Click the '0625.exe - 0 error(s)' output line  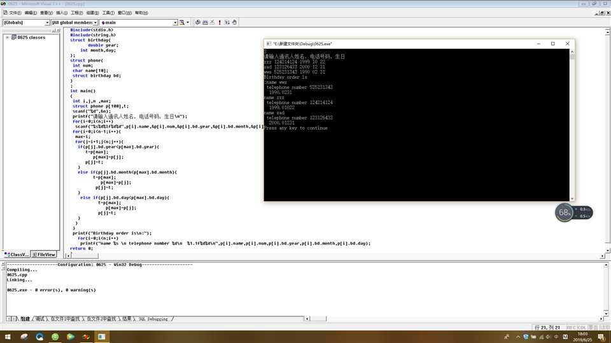click(51, 290)
